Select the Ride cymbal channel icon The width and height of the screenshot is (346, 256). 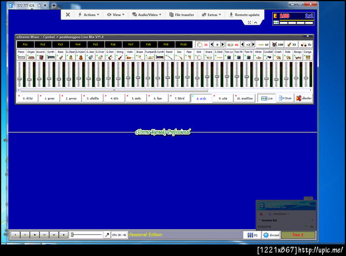(288, 58)
